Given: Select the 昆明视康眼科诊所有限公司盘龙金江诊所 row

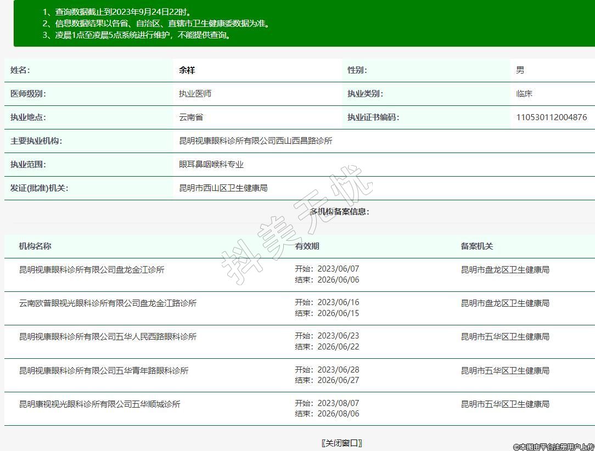Looking at the screenshot, I should click(92, 270).
